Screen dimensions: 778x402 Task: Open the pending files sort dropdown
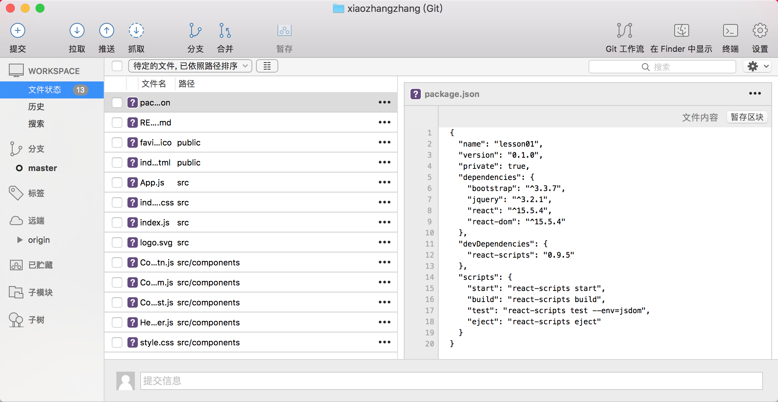[190, 66]
